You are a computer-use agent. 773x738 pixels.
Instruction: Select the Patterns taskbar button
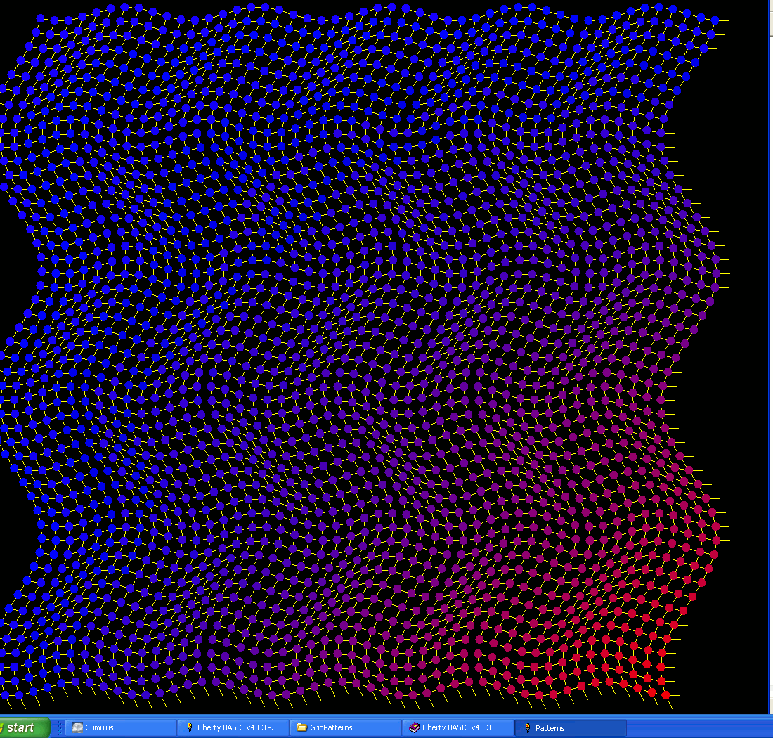click(569, 727)
